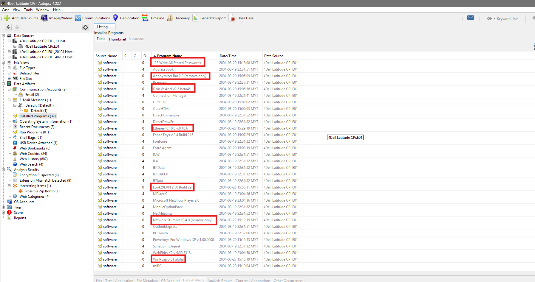The width and height of the screenshot is (535, 282).
Task: Click the Score red exclamation icon
Action: (9, 213)
